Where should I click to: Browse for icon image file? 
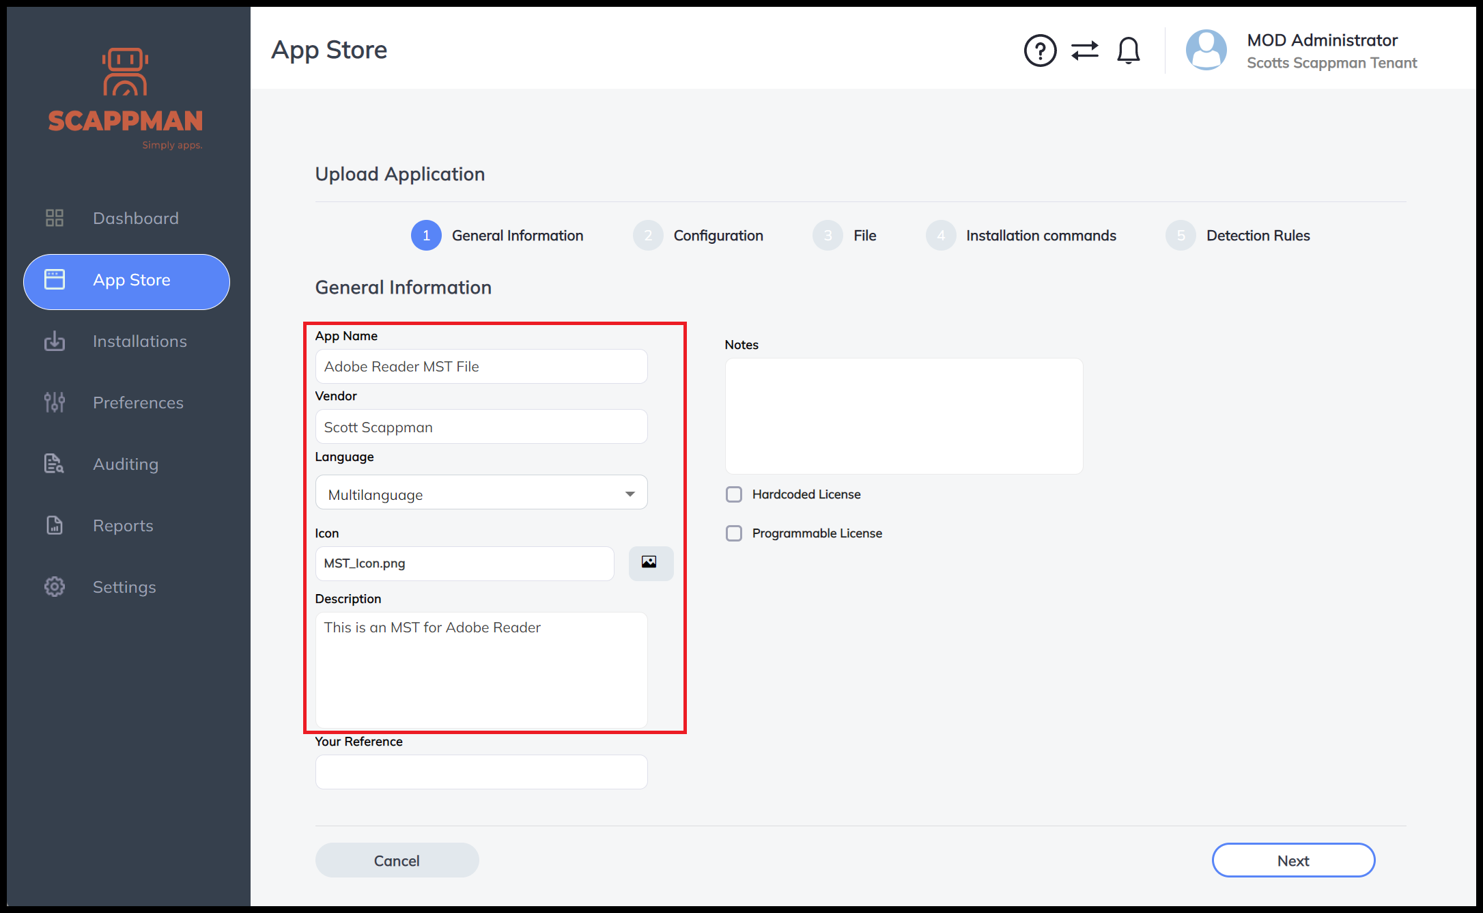coord(650,563)
